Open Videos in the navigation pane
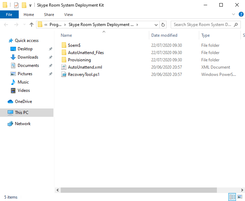The height and width of the screenshot is (201, 245). pyautogui.click(x=24, y=90)
